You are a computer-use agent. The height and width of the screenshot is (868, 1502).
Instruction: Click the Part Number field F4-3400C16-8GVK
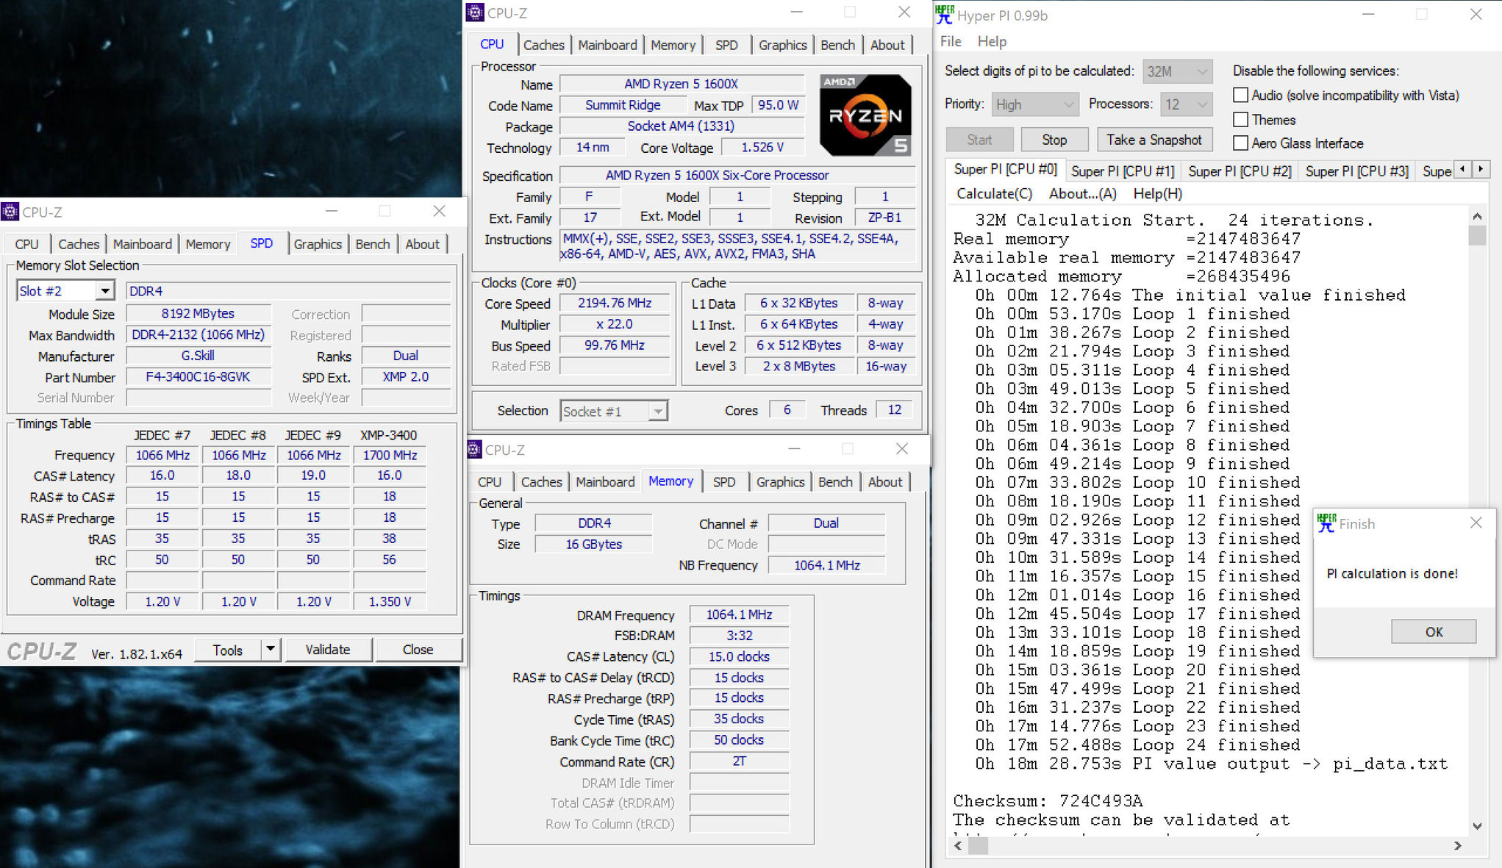tap(199, 376)
